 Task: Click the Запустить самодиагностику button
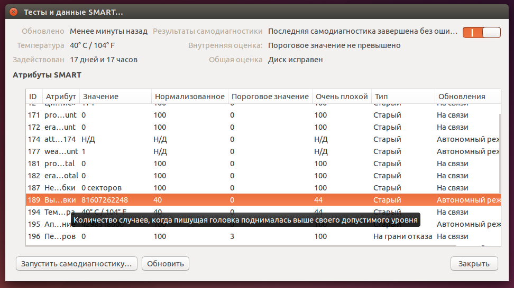point(77,263)
